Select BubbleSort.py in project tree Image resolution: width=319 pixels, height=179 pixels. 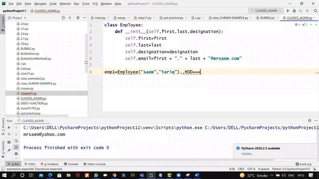30,54
